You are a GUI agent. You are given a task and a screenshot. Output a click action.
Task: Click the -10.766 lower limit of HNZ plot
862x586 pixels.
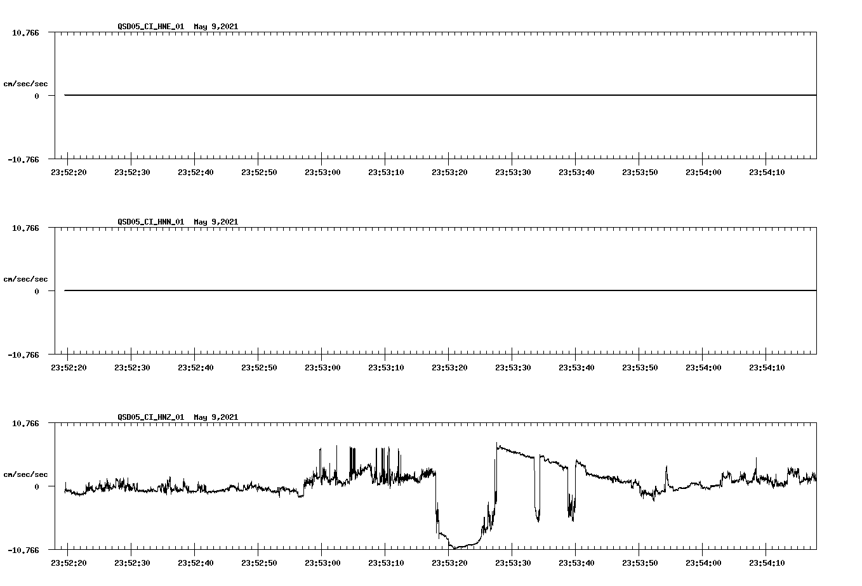pyautogui.click(x=23, y=550)
